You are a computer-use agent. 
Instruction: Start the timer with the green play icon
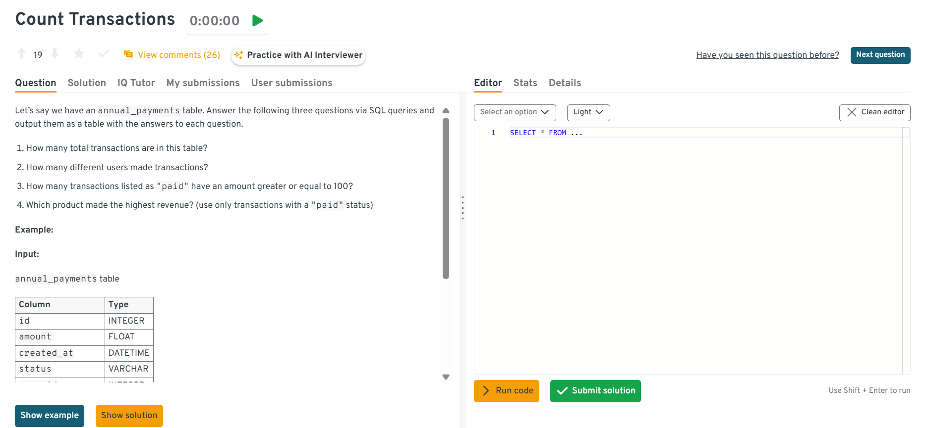click(257, 21)
